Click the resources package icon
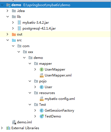Image resolution: width=111 pixels, height=132 pixels. [36, 93]
